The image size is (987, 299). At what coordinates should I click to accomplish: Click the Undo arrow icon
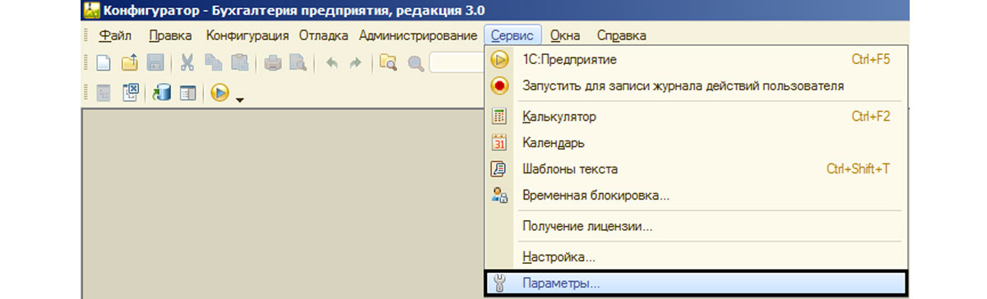click(331, 62)
